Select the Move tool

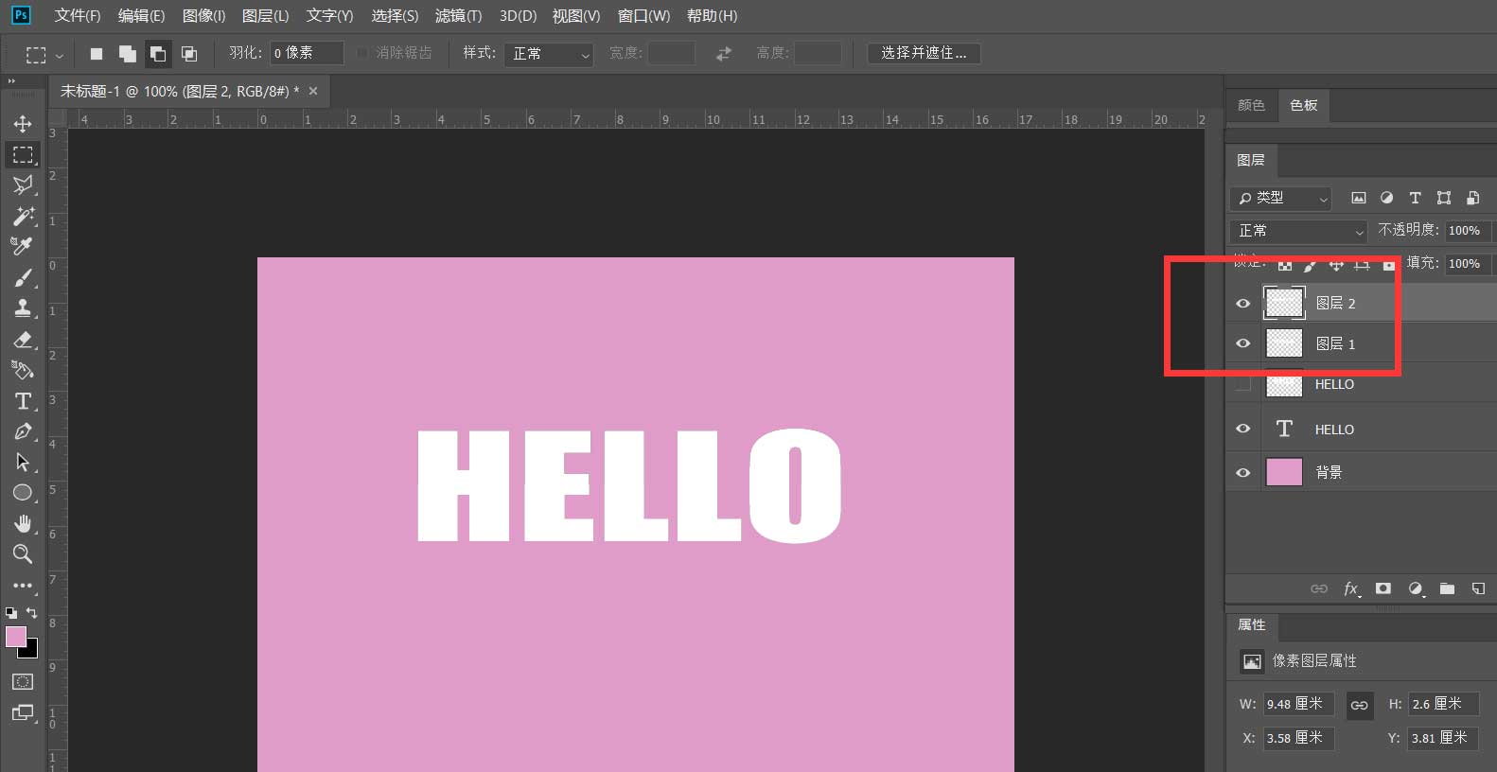tap(23, 124)
